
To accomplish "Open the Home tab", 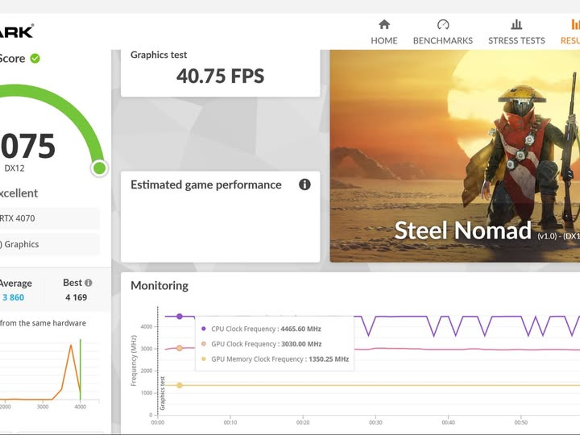I will pos(384,32).
